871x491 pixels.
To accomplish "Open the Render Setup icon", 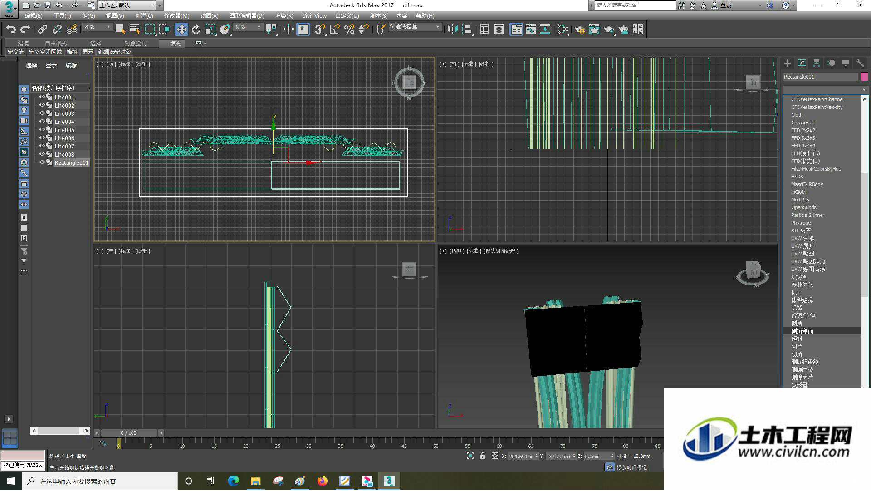I will [580, 29].
